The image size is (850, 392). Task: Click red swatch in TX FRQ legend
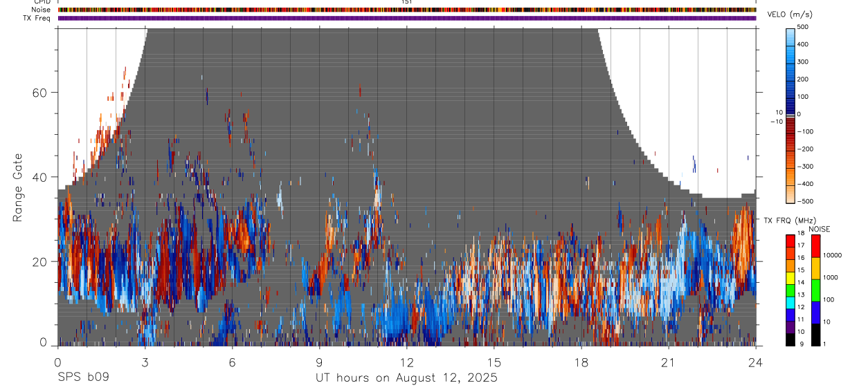pos(790,241)
